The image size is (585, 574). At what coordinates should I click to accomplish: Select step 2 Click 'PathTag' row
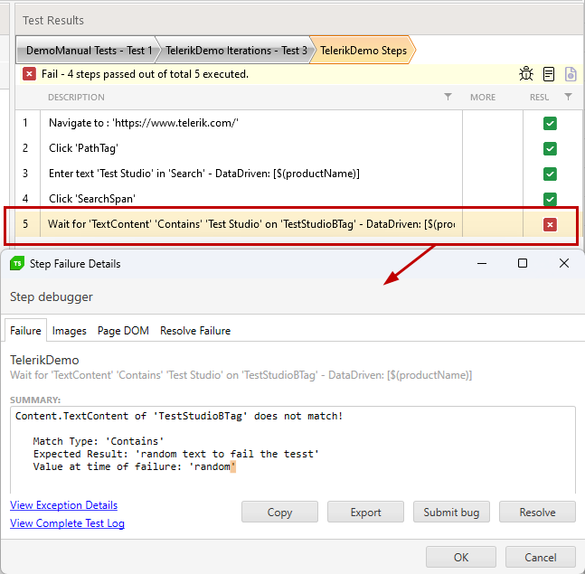[298, 148]
